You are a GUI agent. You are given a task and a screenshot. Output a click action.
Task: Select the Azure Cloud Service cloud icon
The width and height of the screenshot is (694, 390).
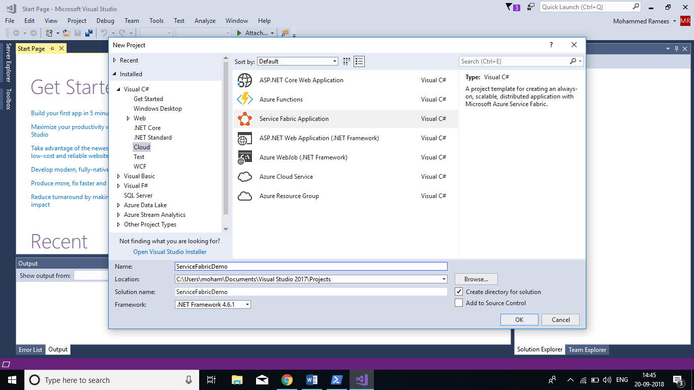(245, 177)
